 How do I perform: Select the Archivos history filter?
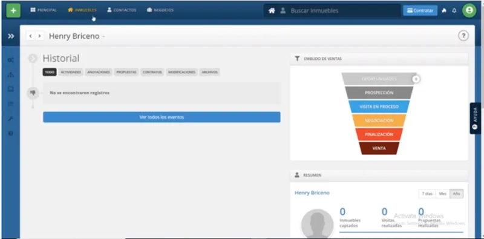pos(209,72)
